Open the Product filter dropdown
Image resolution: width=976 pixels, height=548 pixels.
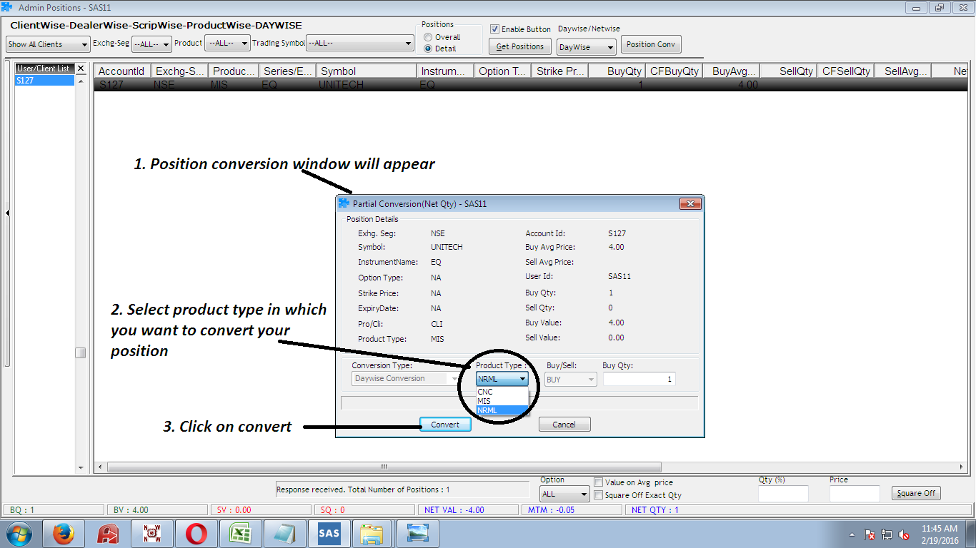click(227, 44)
